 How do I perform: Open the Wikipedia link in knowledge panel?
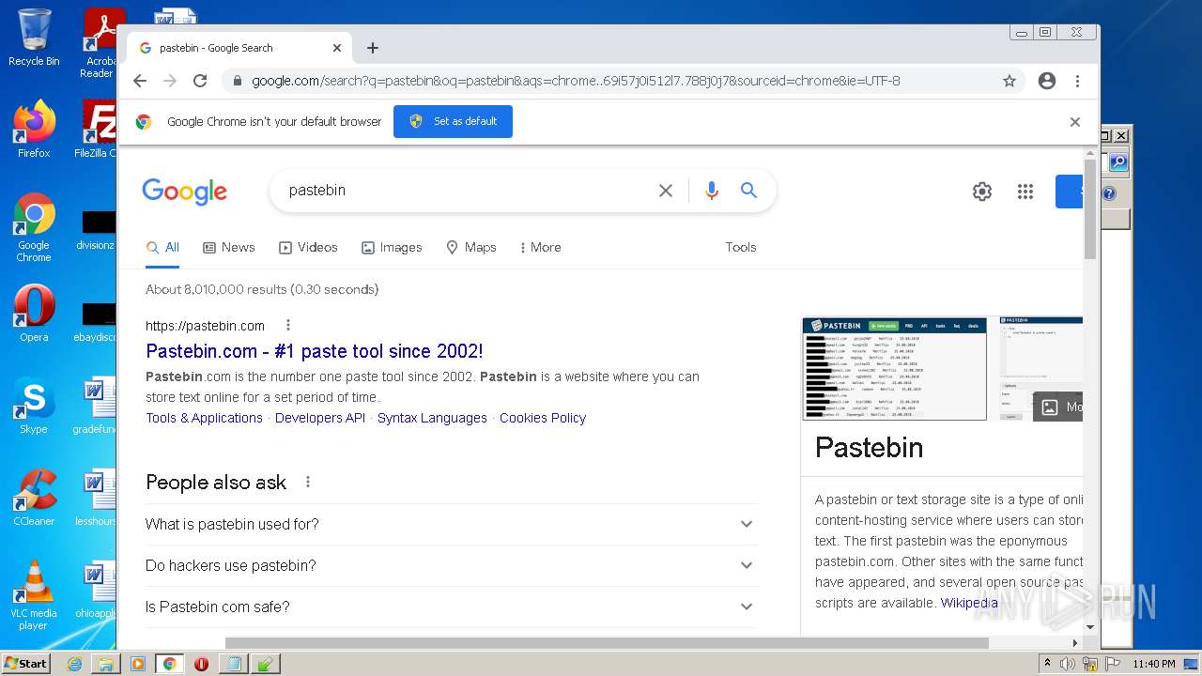(x=968, y=604)
